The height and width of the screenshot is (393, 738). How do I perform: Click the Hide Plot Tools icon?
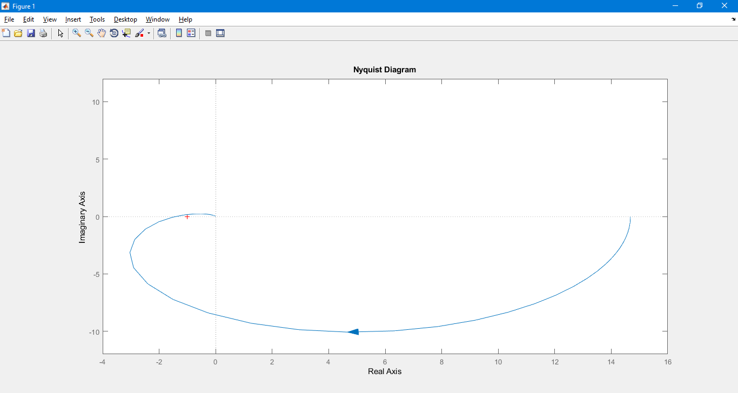pyautogui.click(x=208, y=33)
